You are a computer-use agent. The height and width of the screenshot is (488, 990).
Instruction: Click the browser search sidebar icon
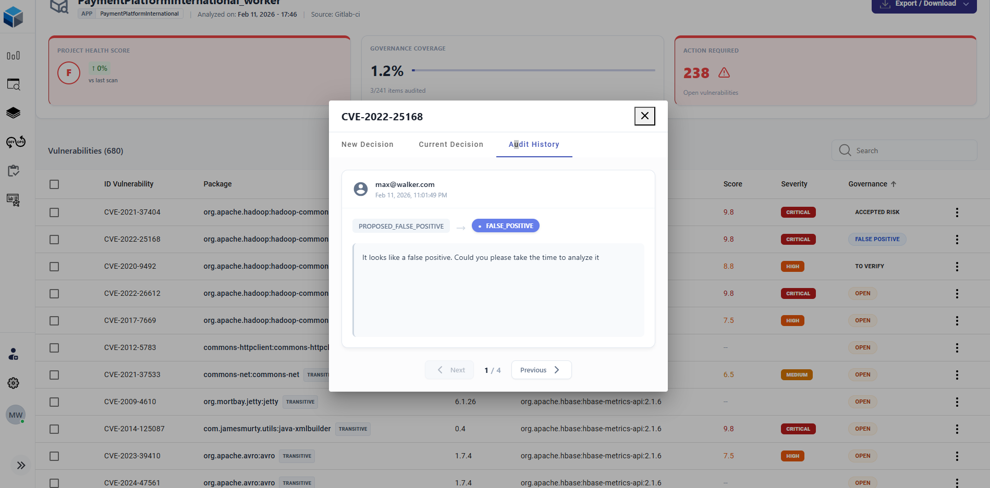[14, 84]
